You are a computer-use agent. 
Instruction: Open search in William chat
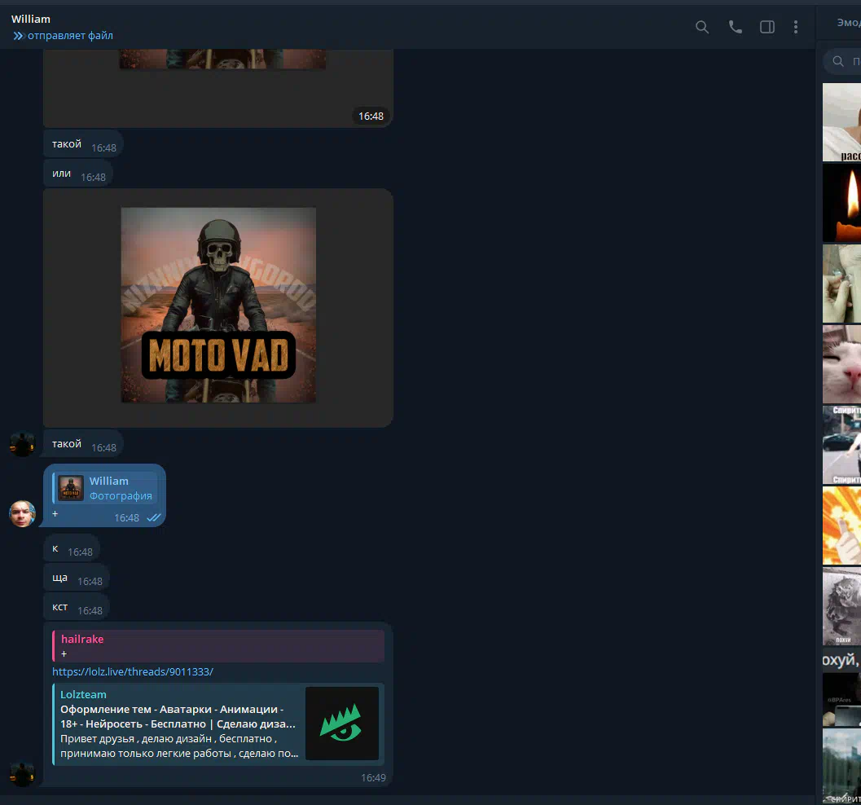click(702, 27)
